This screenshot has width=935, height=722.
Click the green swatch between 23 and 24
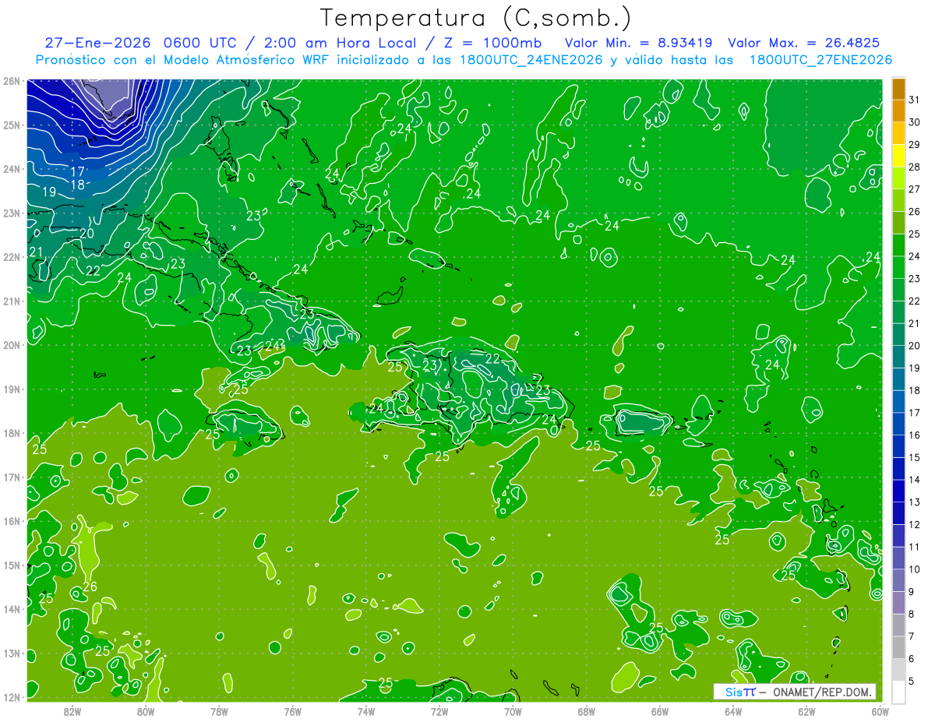click(898, 268)
